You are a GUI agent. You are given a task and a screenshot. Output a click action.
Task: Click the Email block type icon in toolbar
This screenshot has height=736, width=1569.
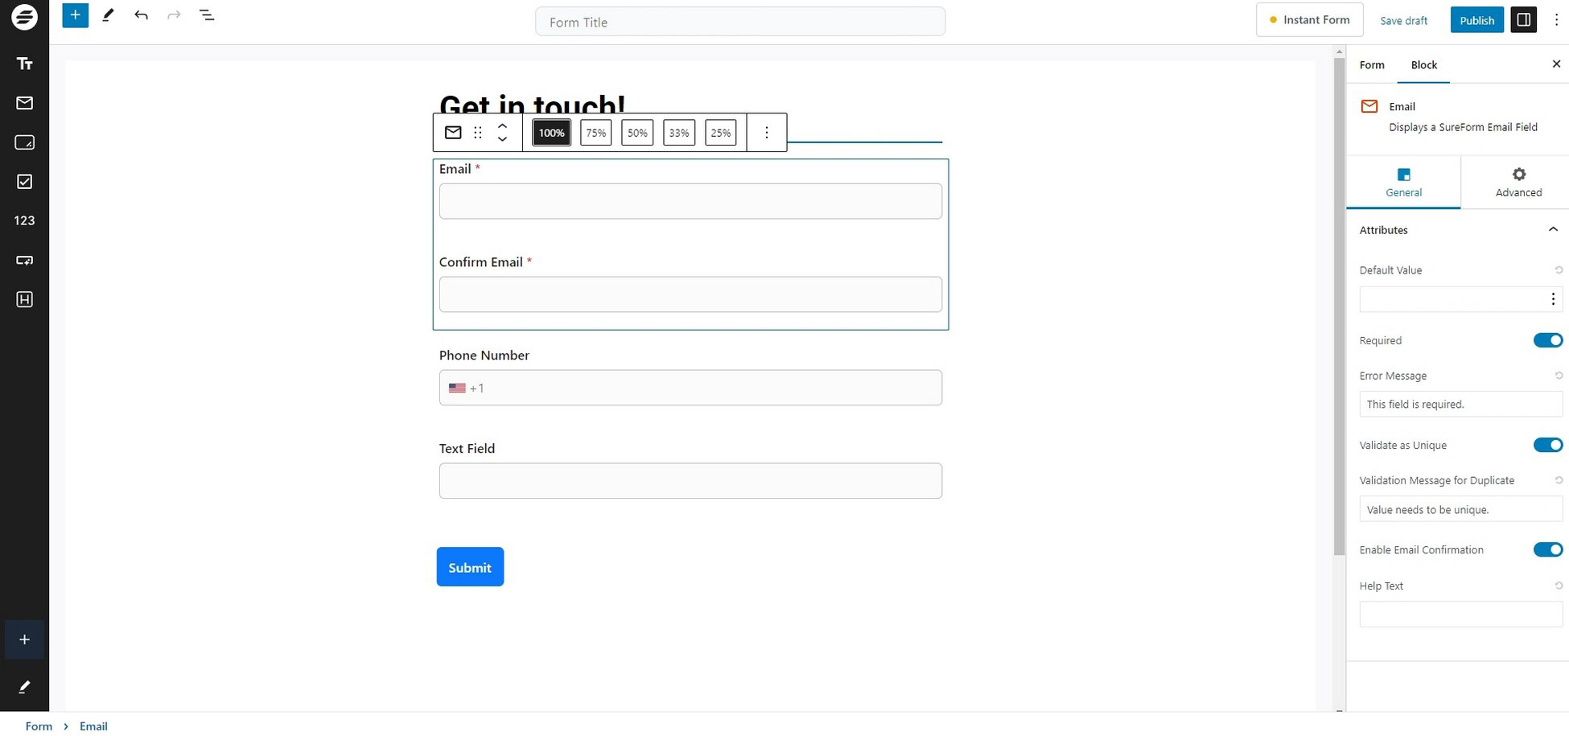coord(453,133)
